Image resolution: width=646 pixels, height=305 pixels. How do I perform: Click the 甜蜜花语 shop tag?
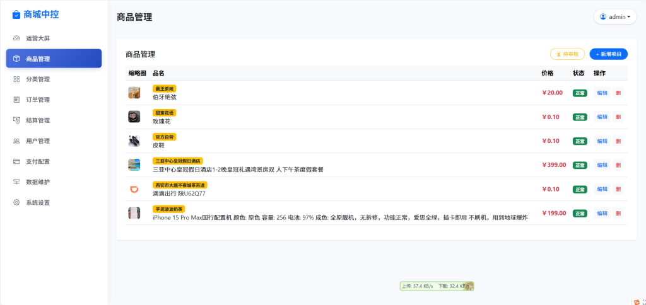165,112
